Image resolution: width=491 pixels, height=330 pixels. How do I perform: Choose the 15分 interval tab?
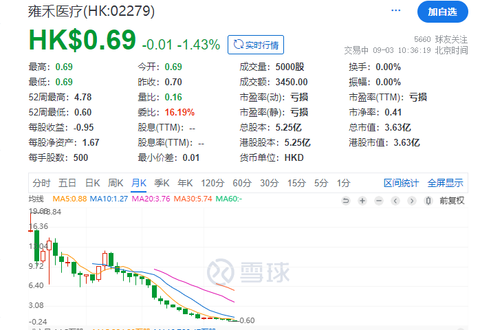tap(296, 183)
